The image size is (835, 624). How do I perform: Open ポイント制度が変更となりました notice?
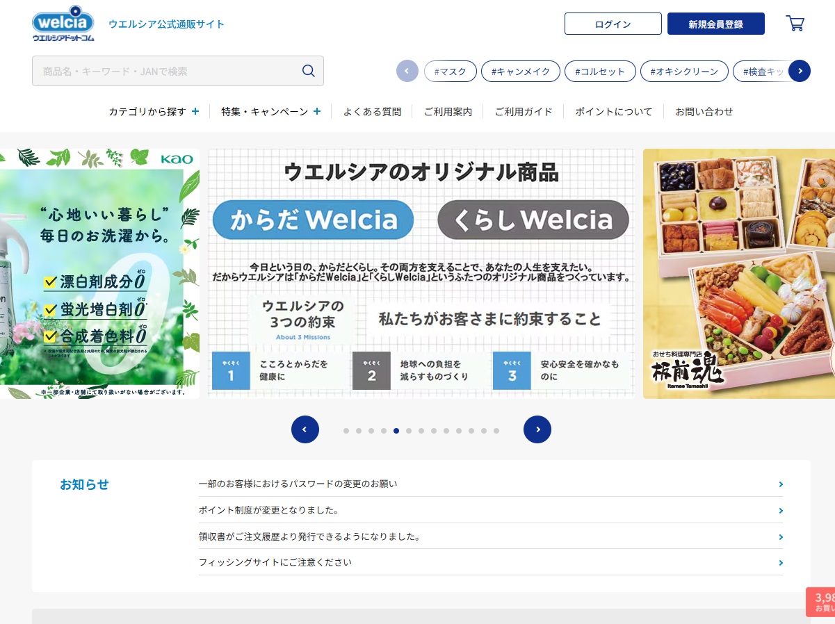pos(268,510)
